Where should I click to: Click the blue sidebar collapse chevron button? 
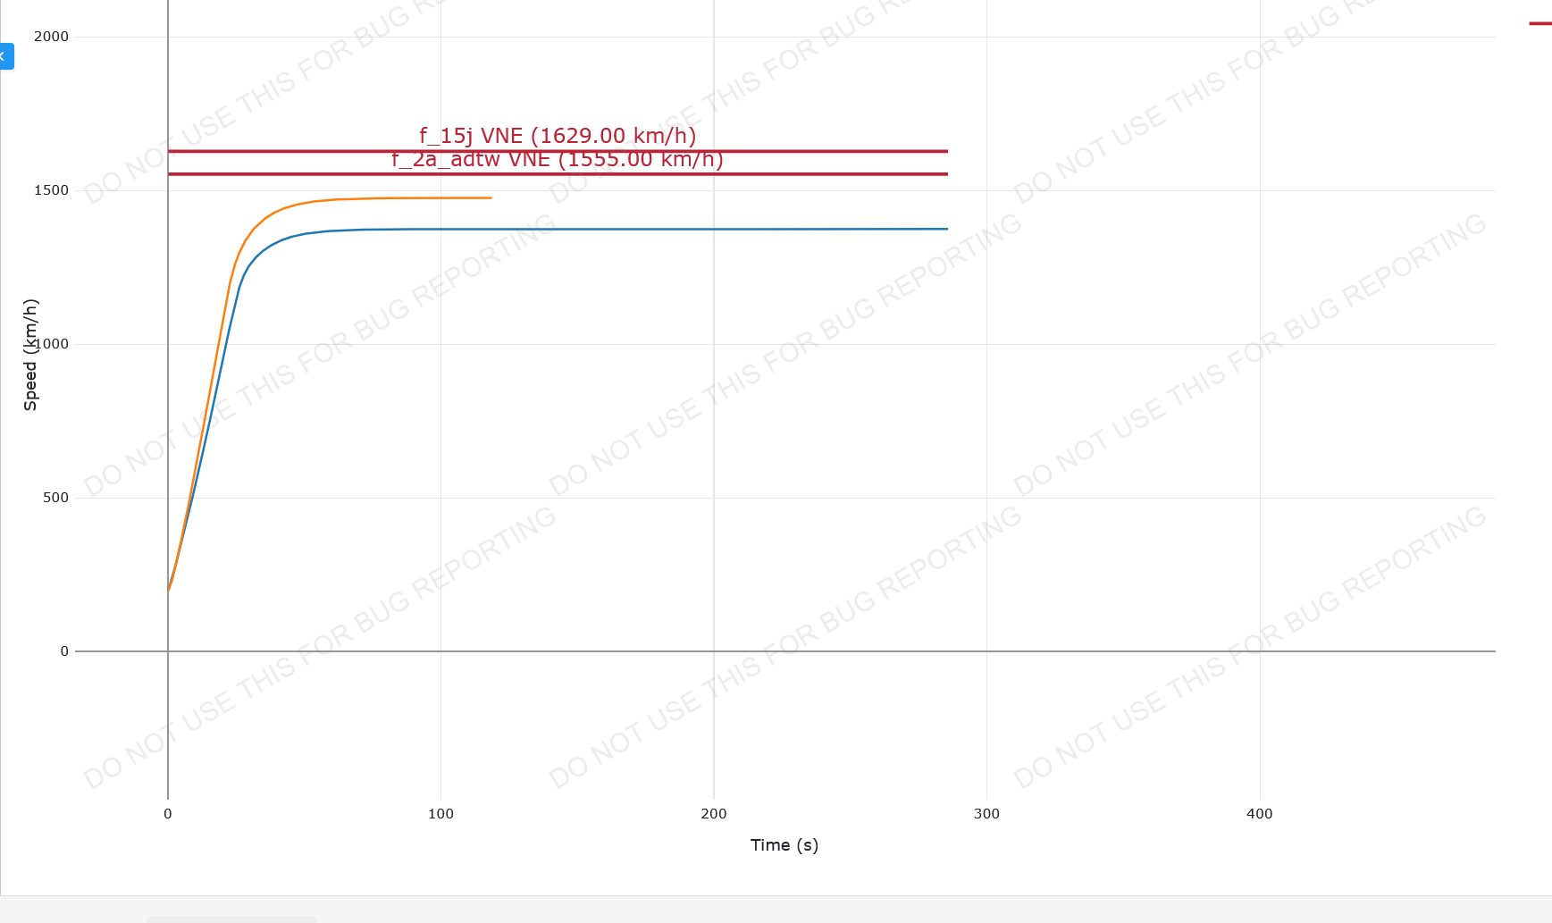click(5, 56)
